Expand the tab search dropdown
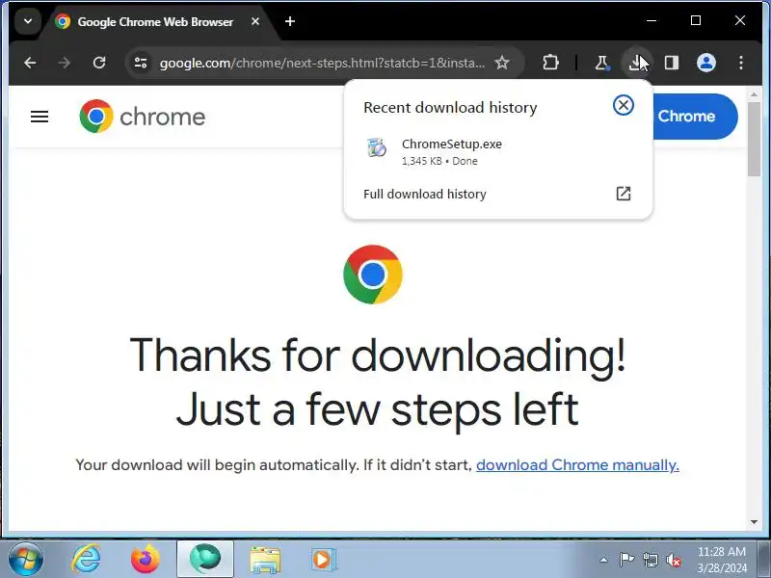 (x=28, y=21)
